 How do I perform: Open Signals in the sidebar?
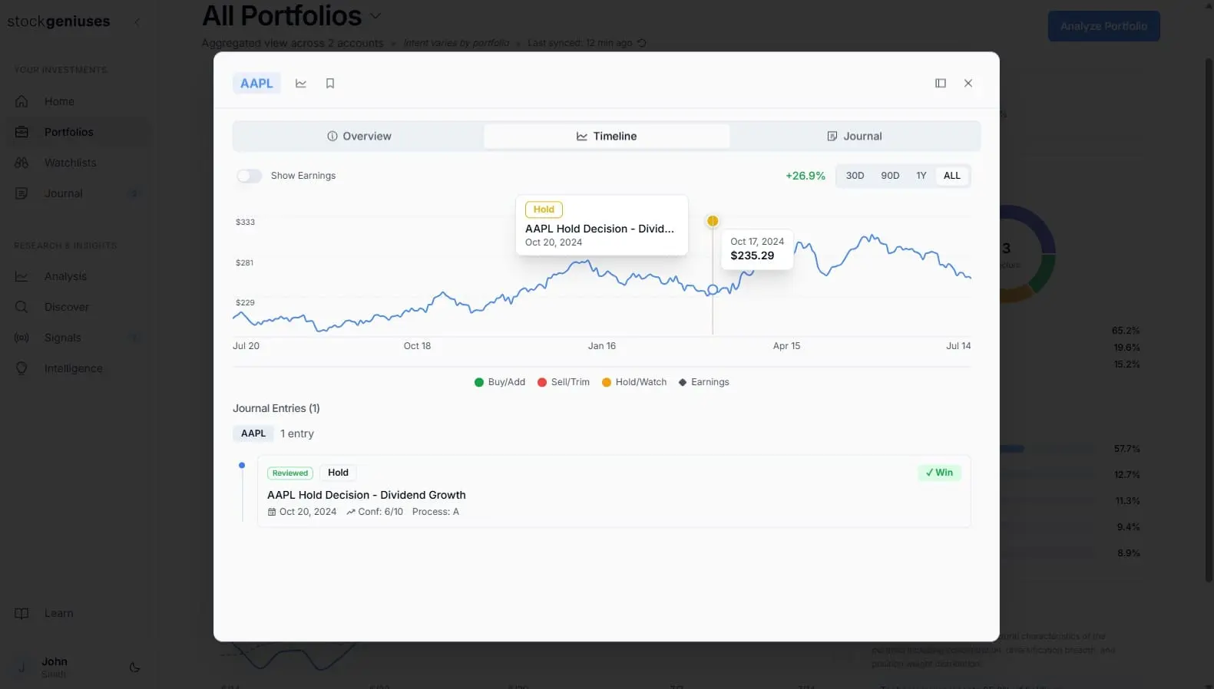pyautogui.click(x=77, y=338)
